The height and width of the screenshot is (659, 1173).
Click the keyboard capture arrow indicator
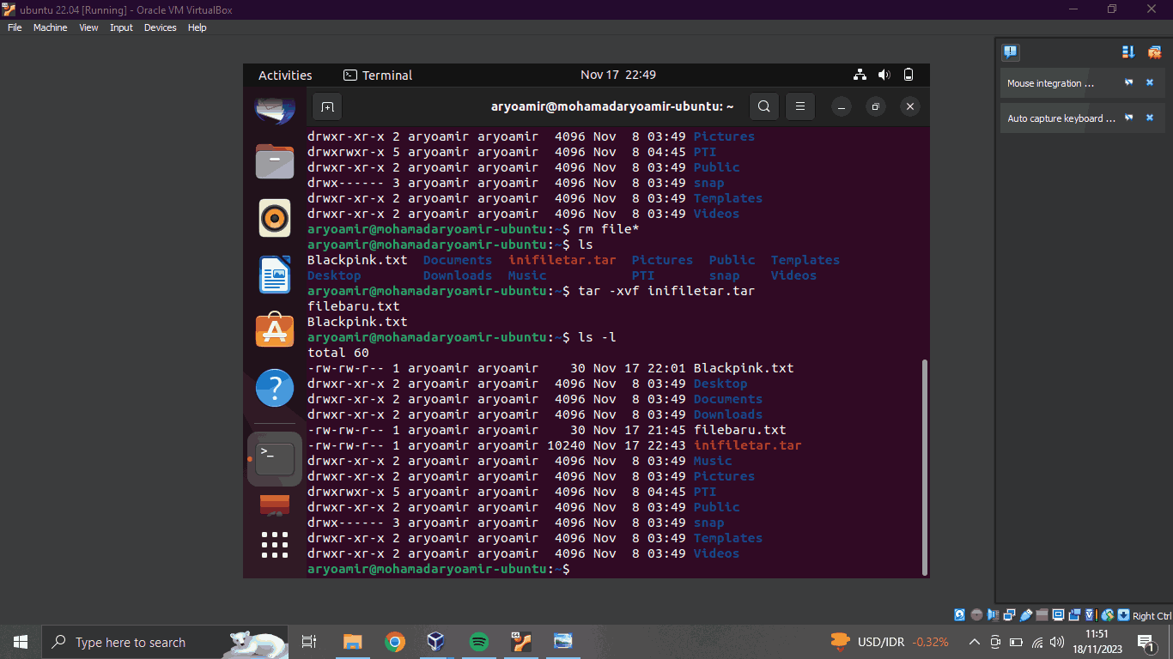tap(1123, 615)
